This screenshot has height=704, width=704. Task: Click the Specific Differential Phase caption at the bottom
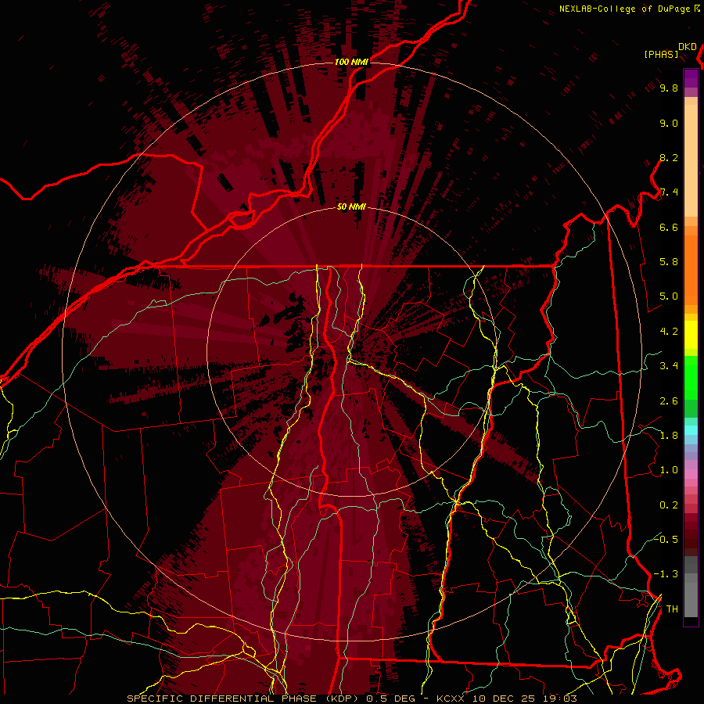[352, 699]
